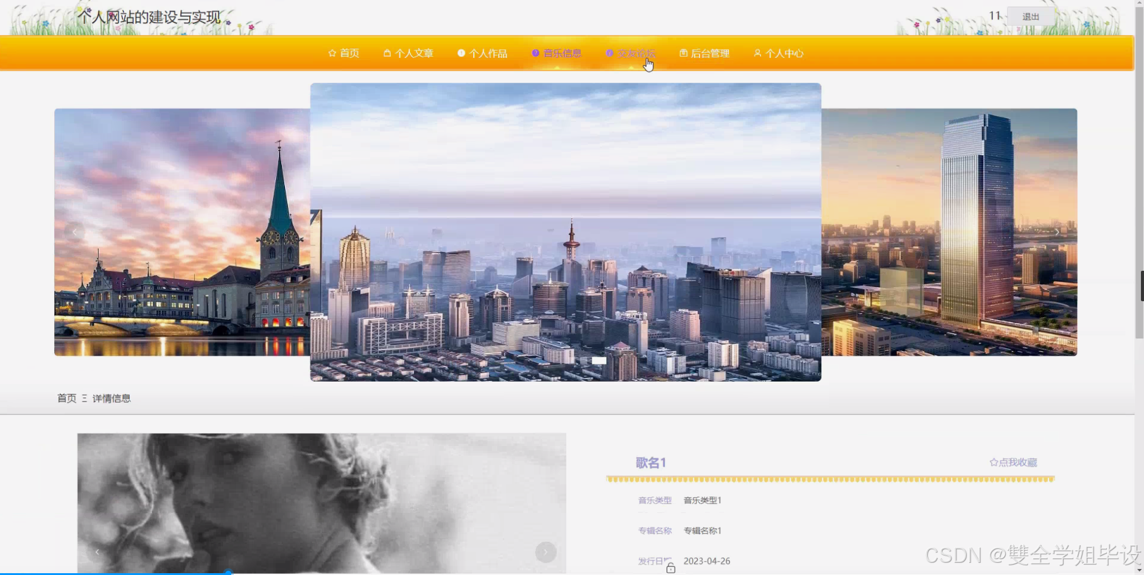
Task: Select the active carousel indicator dot
Action: 600,360
